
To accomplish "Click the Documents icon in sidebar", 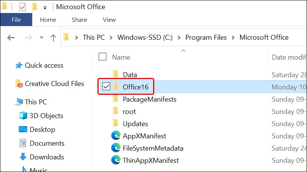I will point(23,143).
